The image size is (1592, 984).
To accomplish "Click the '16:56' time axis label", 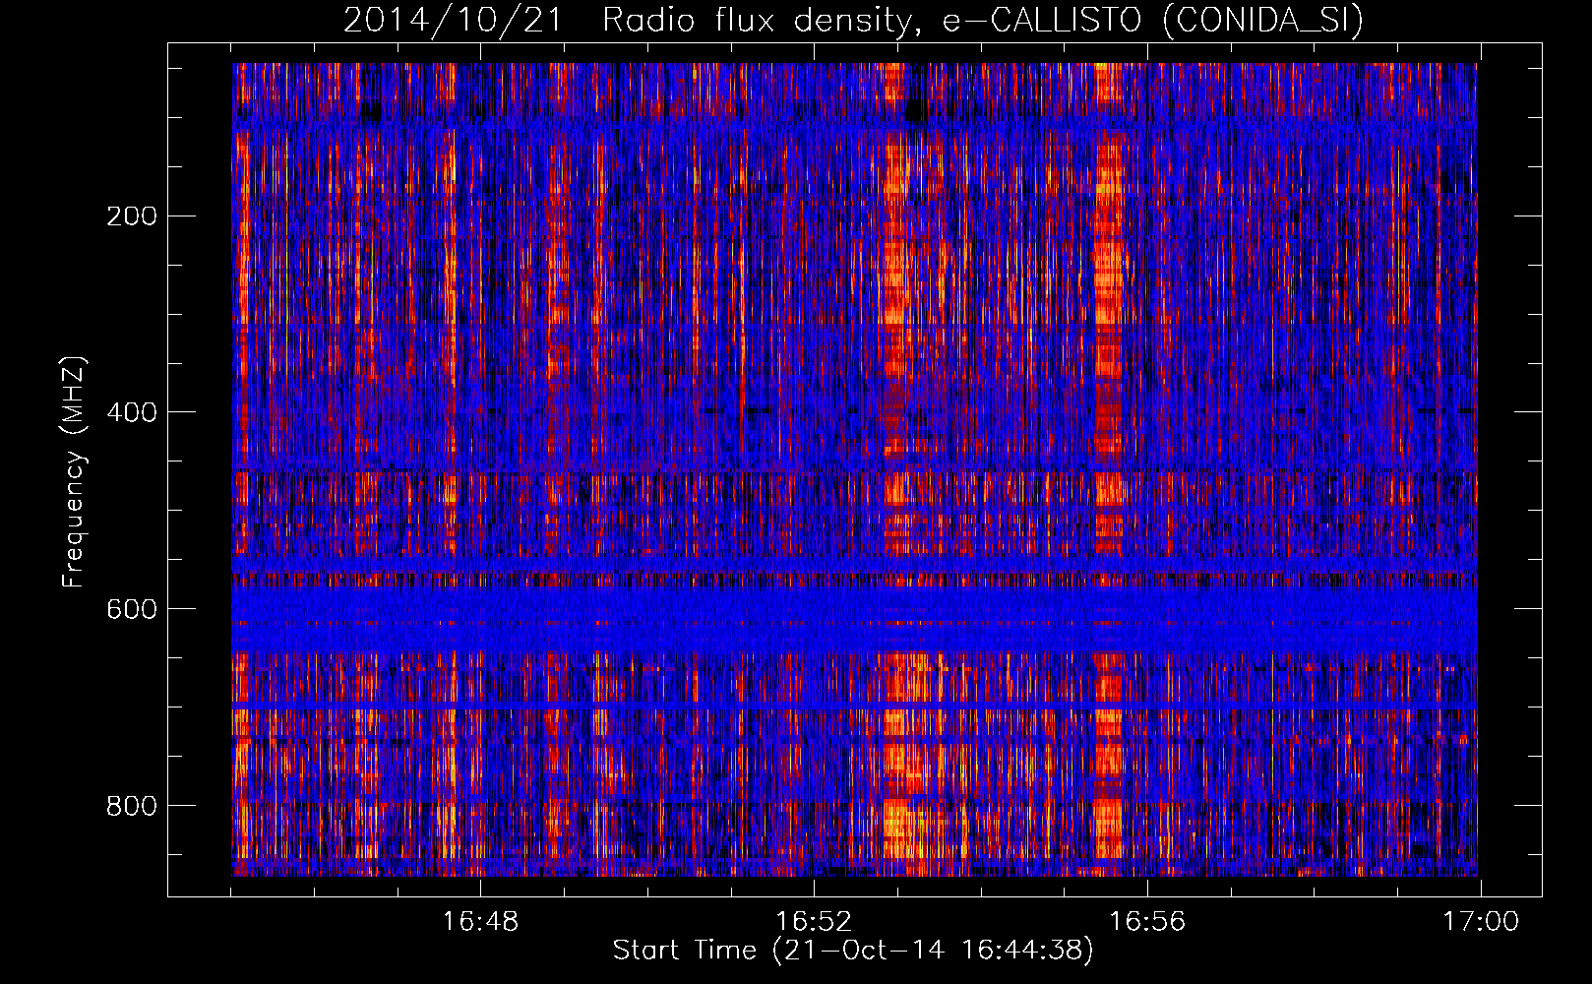I will (1147, 922).
